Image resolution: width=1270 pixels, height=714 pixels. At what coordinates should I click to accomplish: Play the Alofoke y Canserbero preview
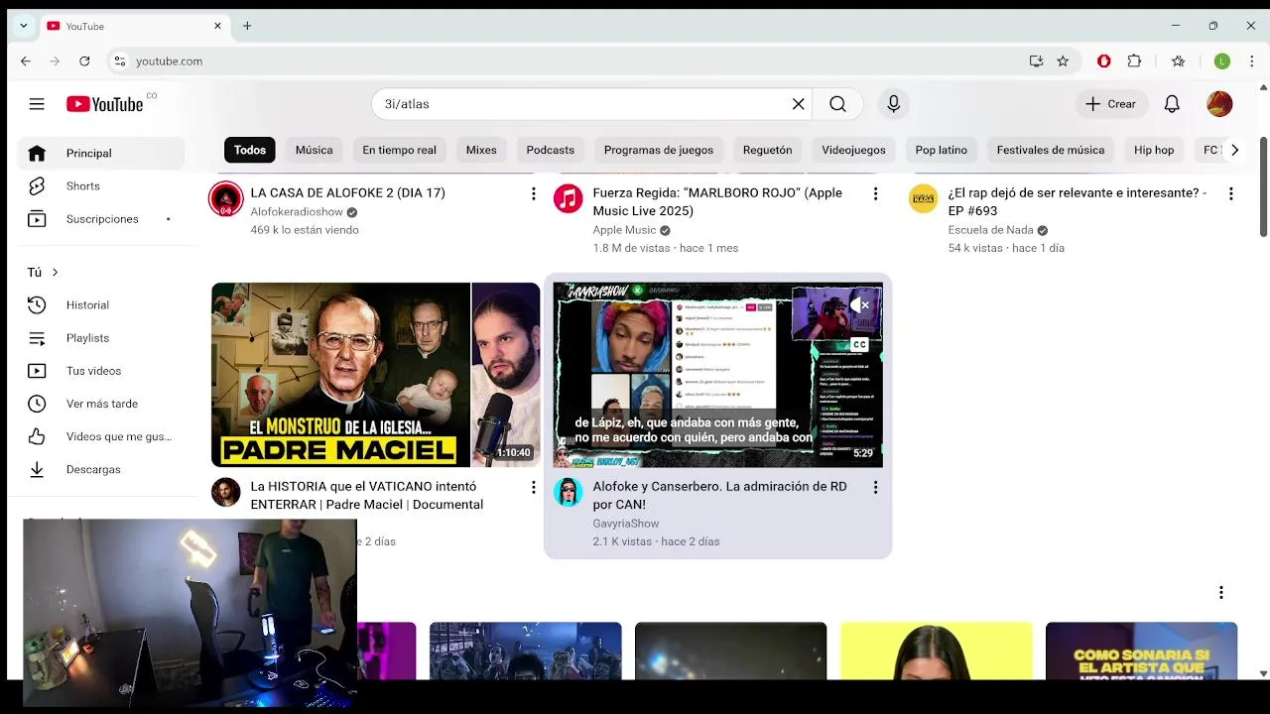[717, 375]
